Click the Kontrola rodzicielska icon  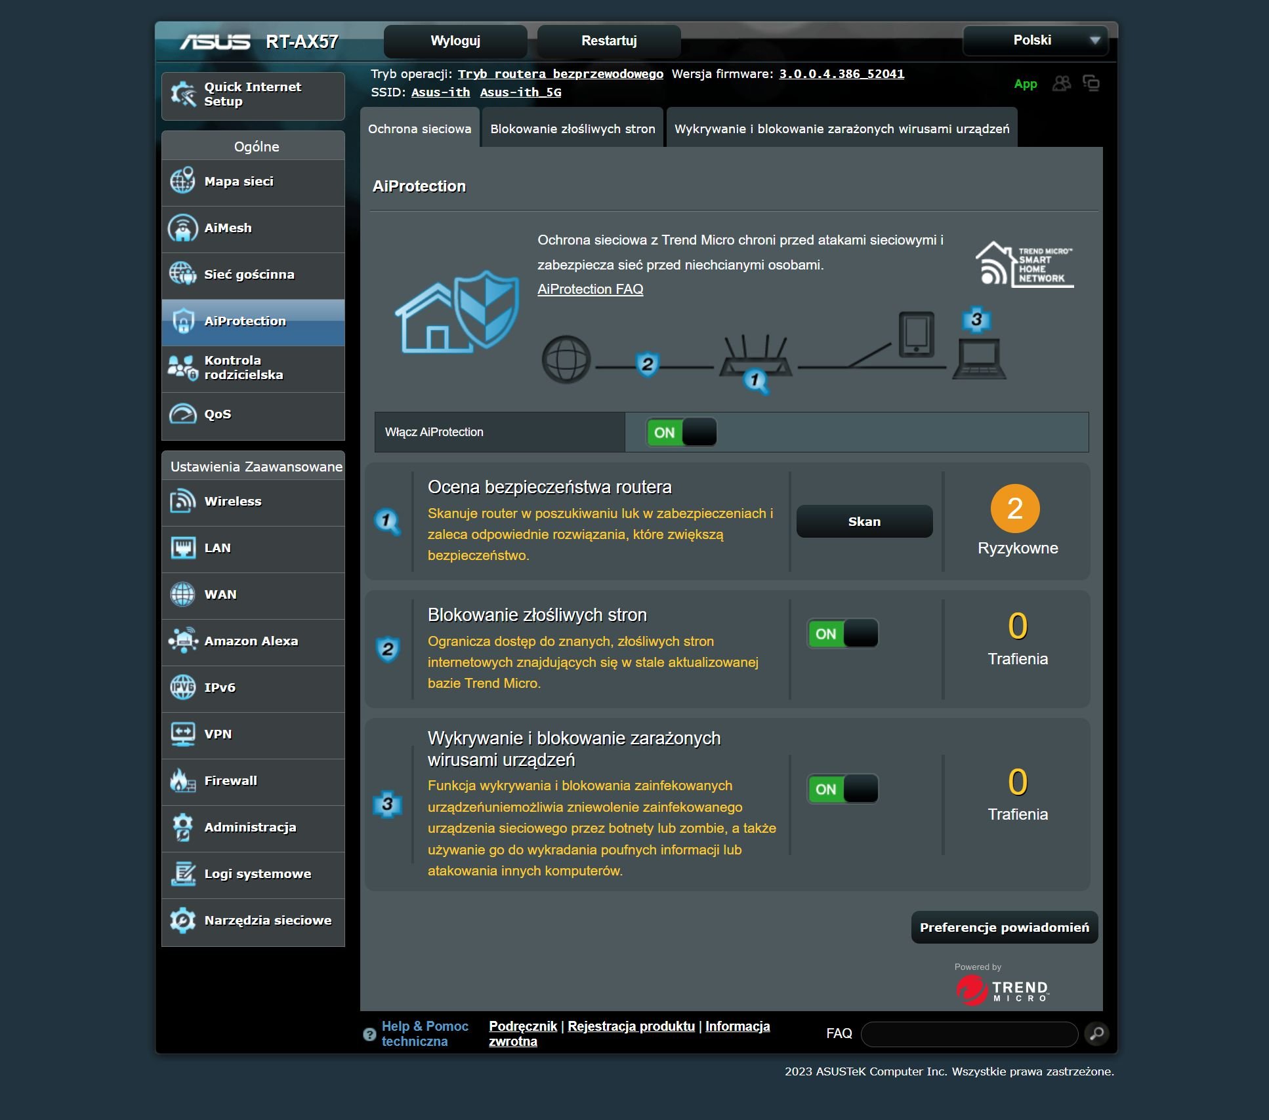182,367
